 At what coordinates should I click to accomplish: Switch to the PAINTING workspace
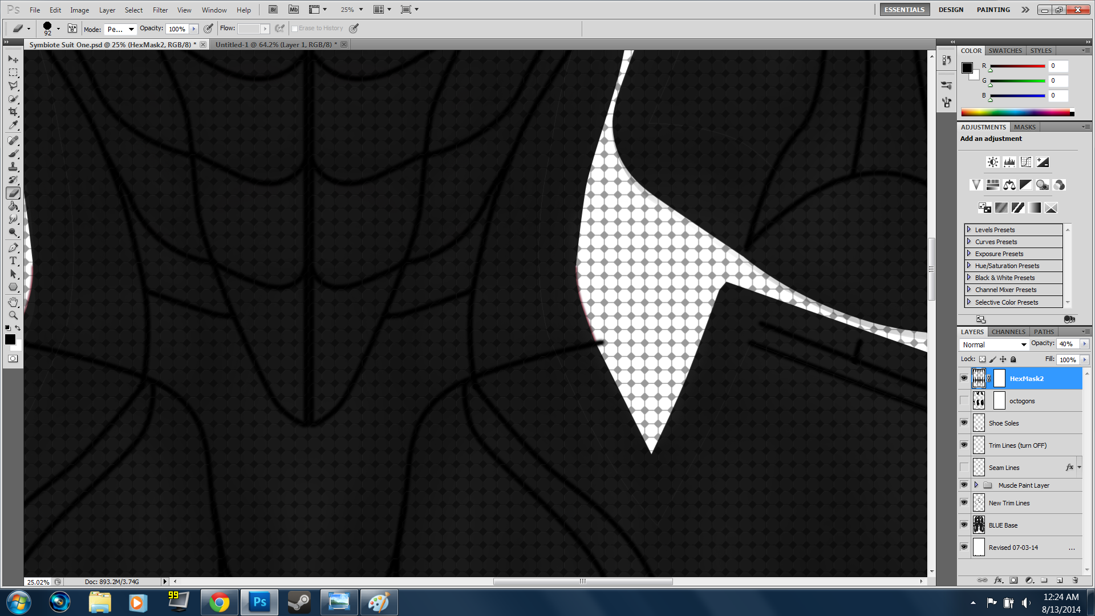tap(993, 10)
